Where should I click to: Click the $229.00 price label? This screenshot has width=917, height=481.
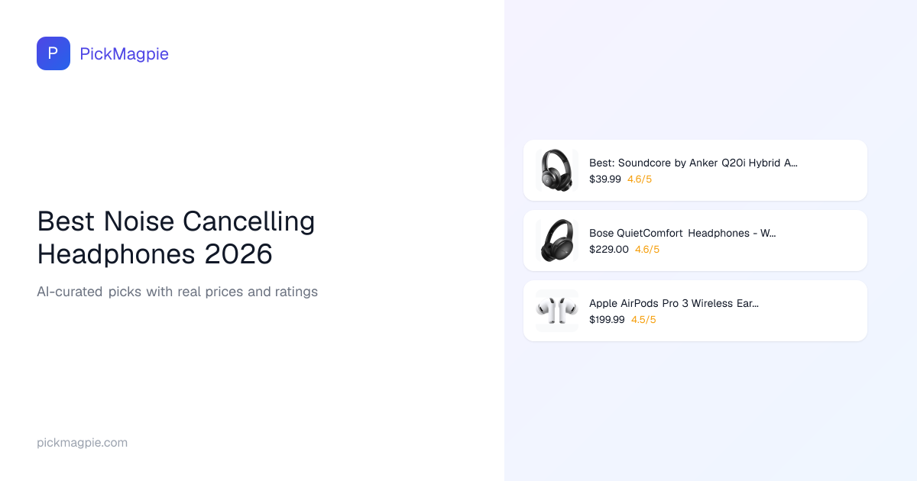[x=608, y=250]
